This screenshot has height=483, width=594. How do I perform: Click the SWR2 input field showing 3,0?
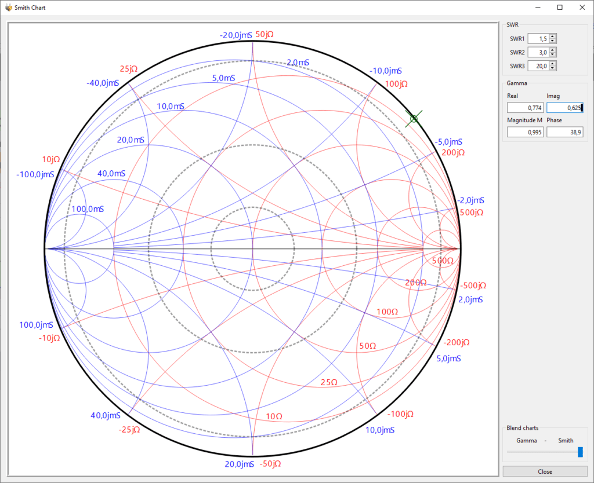pyautogui.click(x=538, y=52)
